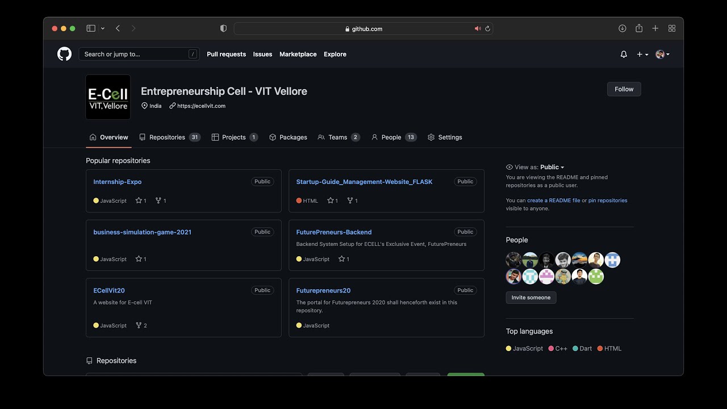
Task: Go back with Safari's back arrow
Action: (x=118, y=28)
